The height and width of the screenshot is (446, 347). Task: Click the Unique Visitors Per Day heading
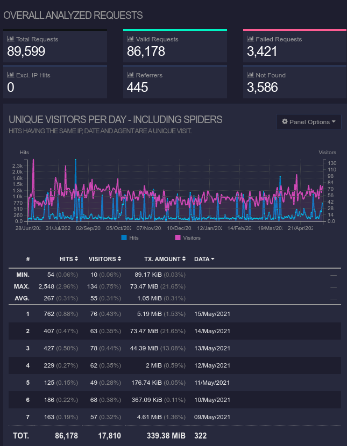tap(116, 119)
